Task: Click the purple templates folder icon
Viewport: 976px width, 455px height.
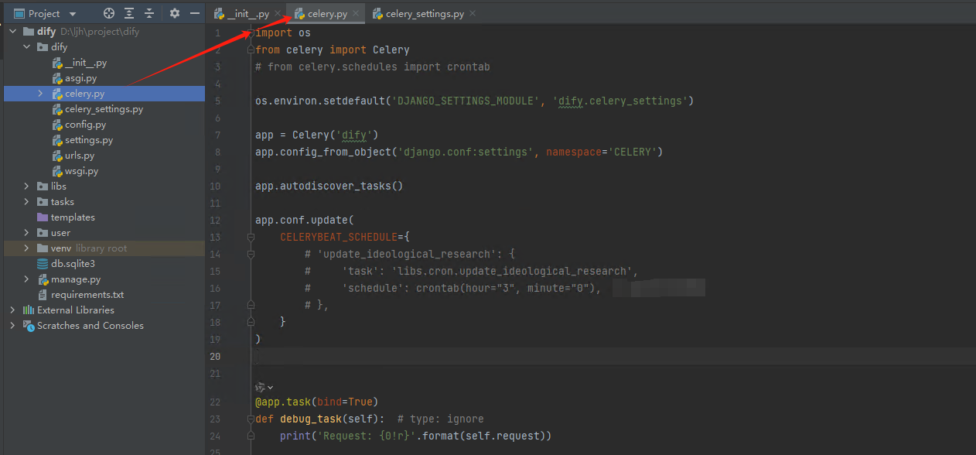Action: click(43, 217)
